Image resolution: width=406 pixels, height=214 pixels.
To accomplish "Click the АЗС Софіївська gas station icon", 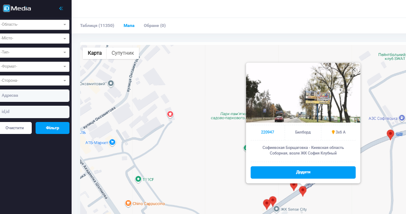I will (402, 118).
